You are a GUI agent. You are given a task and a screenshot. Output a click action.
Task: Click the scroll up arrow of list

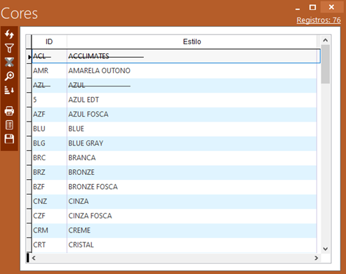click(325, 40)
